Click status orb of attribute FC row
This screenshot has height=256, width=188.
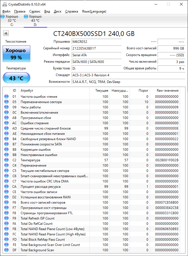pos(6,234)
